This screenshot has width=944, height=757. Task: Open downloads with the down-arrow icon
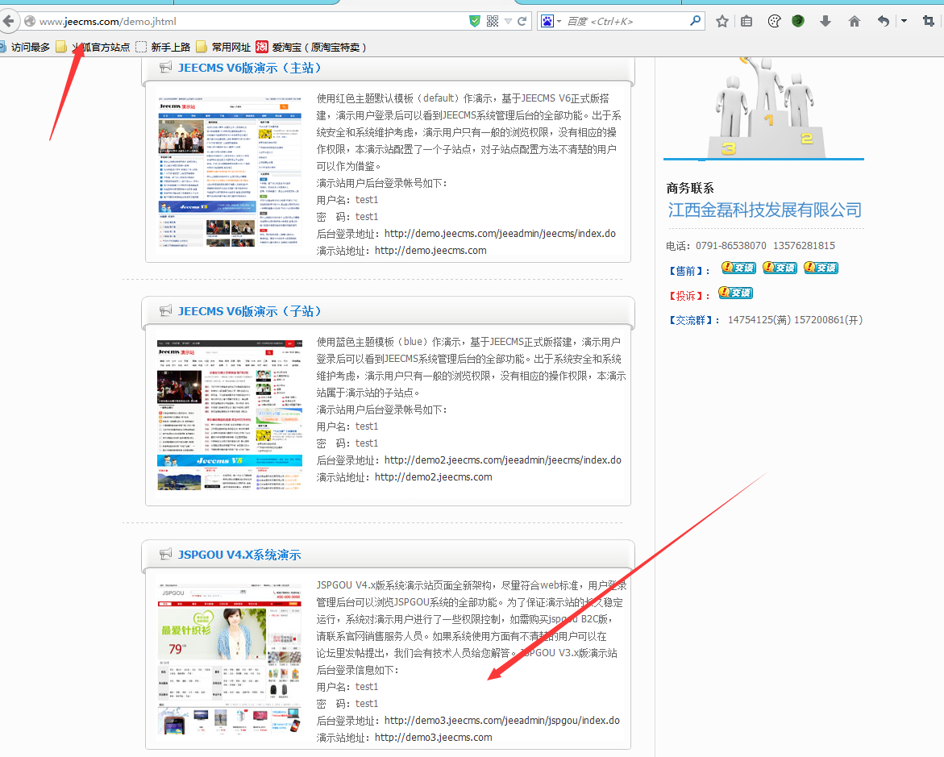(x=825, y=22)
